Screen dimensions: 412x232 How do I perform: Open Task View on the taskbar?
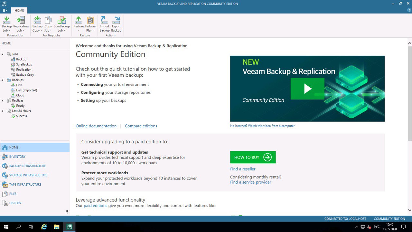click(x=31, y=227)
